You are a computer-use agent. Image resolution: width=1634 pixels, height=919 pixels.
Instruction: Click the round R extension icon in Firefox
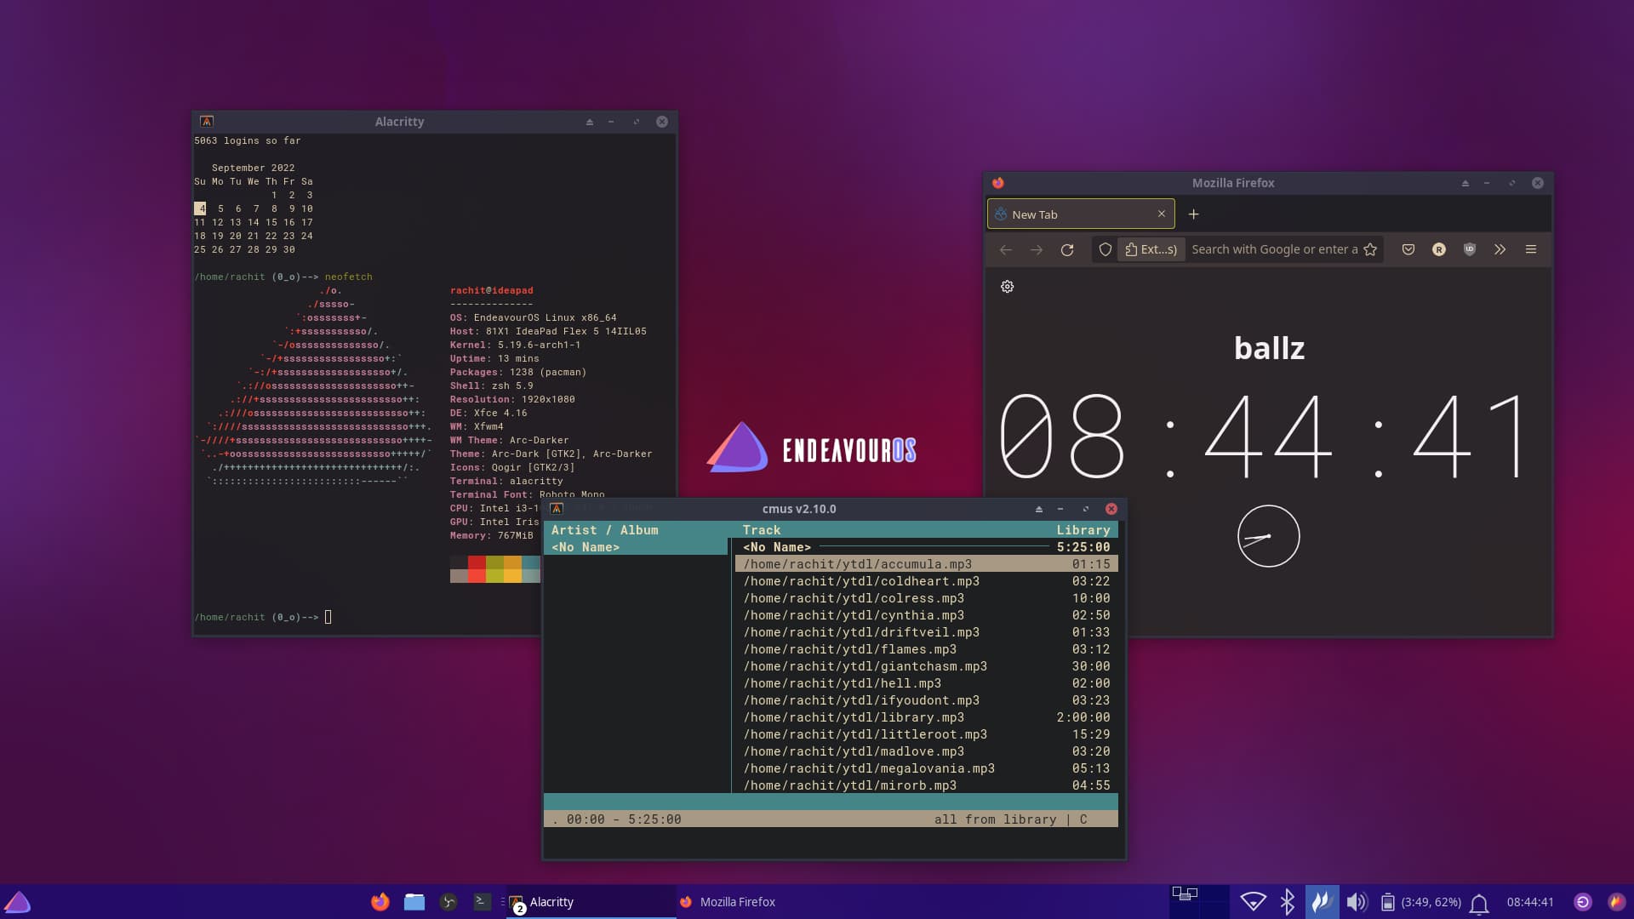click(x=1439, y=249)
